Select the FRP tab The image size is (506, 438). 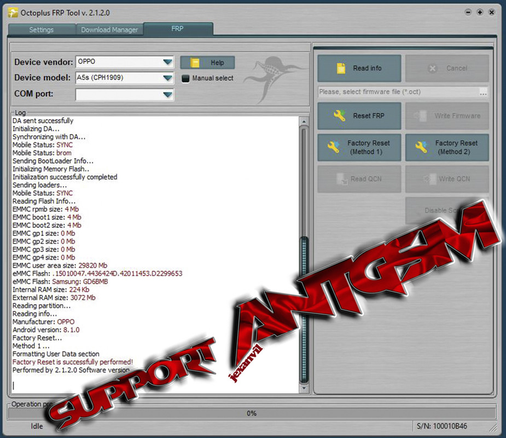click(178, 29)
